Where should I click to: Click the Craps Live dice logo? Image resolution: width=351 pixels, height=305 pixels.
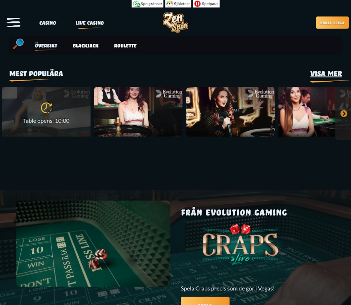(240, 244)
